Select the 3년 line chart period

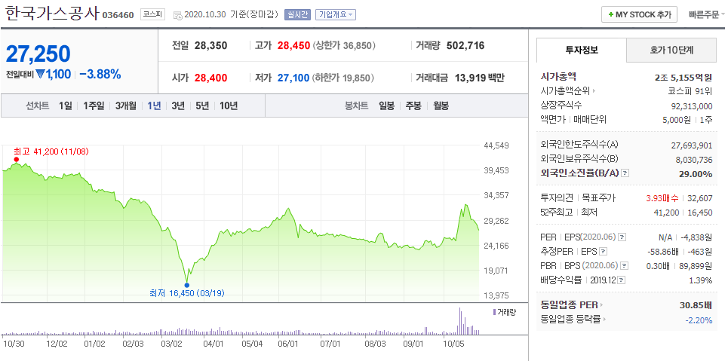point(178,106)
